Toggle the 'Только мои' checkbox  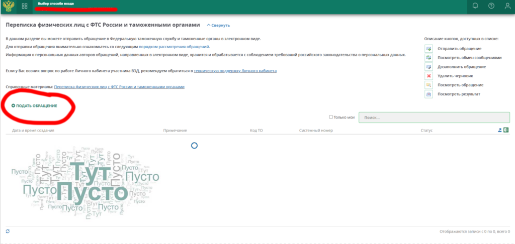pyautogui.click(x=331, y=117)
